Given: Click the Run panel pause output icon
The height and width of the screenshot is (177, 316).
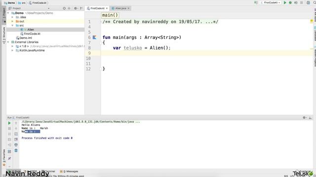Looking at the screenshot, I should (9, 134).
